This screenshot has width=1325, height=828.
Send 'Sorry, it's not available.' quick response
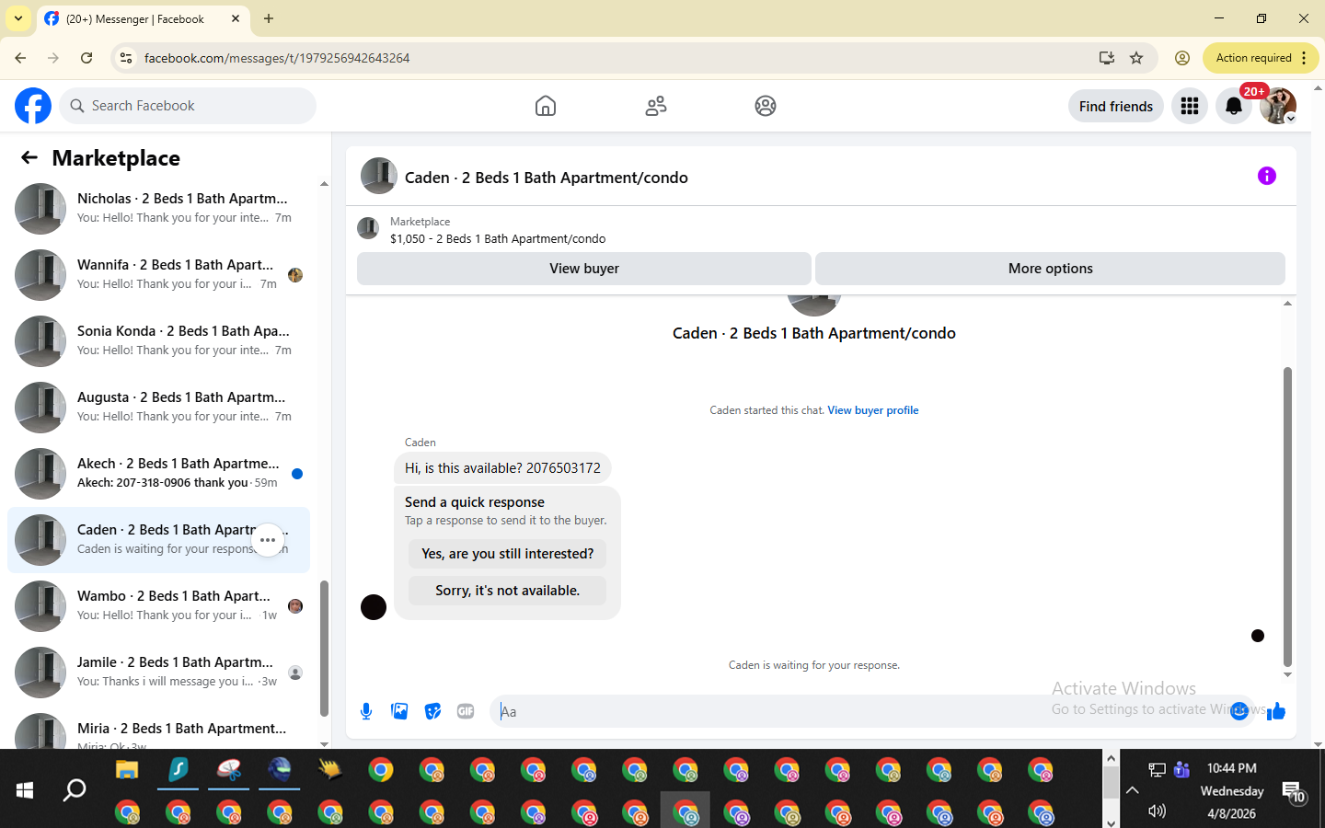point(508,591)
